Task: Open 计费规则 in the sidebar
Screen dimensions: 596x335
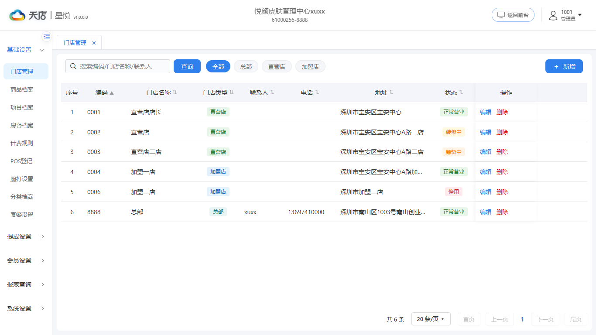Action: (26, 143)
